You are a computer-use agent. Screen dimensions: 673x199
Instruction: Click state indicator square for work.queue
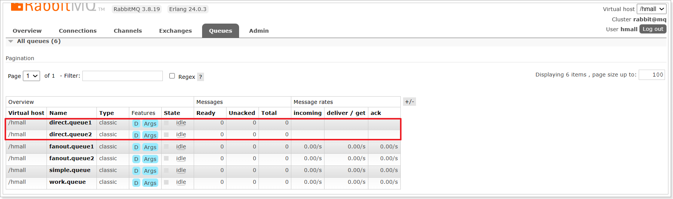point(166,182)
